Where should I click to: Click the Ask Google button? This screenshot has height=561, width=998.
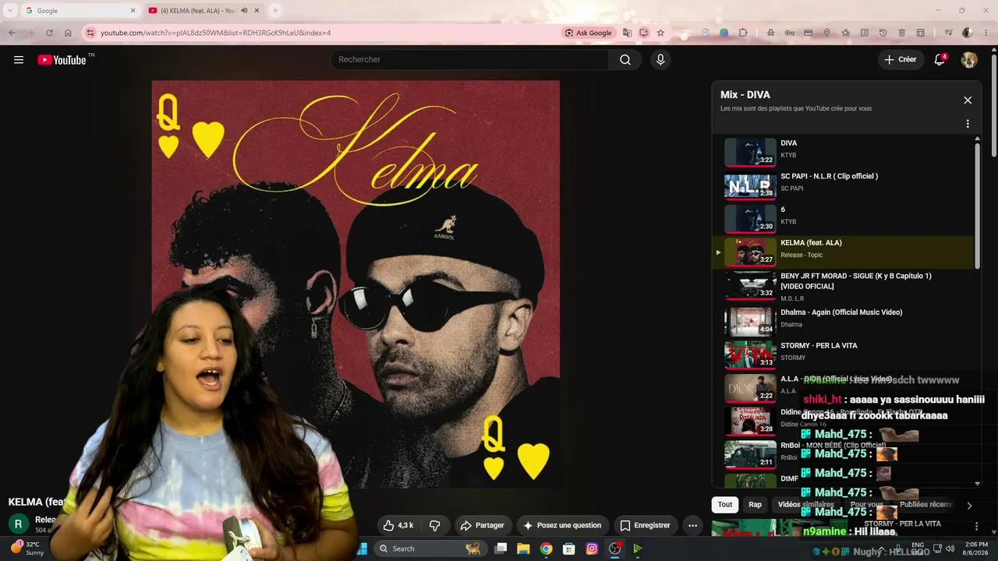[x=588, y=33]
